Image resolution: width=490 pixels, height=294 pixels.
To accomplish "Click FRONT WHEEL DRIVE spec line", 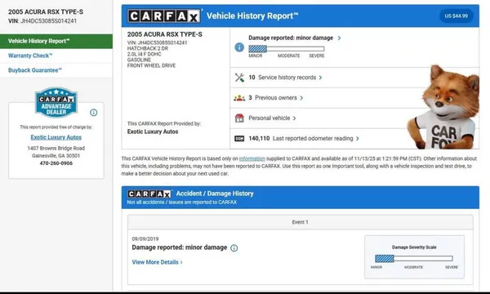I will tap(151, 65).
